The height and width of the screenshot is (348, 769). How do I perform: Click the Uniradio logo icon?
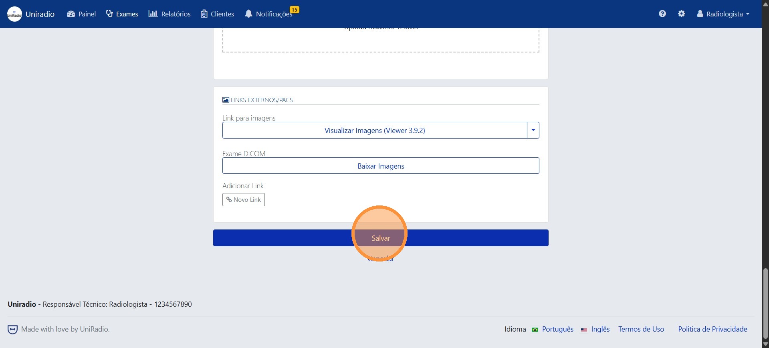(x=15, y=14)
